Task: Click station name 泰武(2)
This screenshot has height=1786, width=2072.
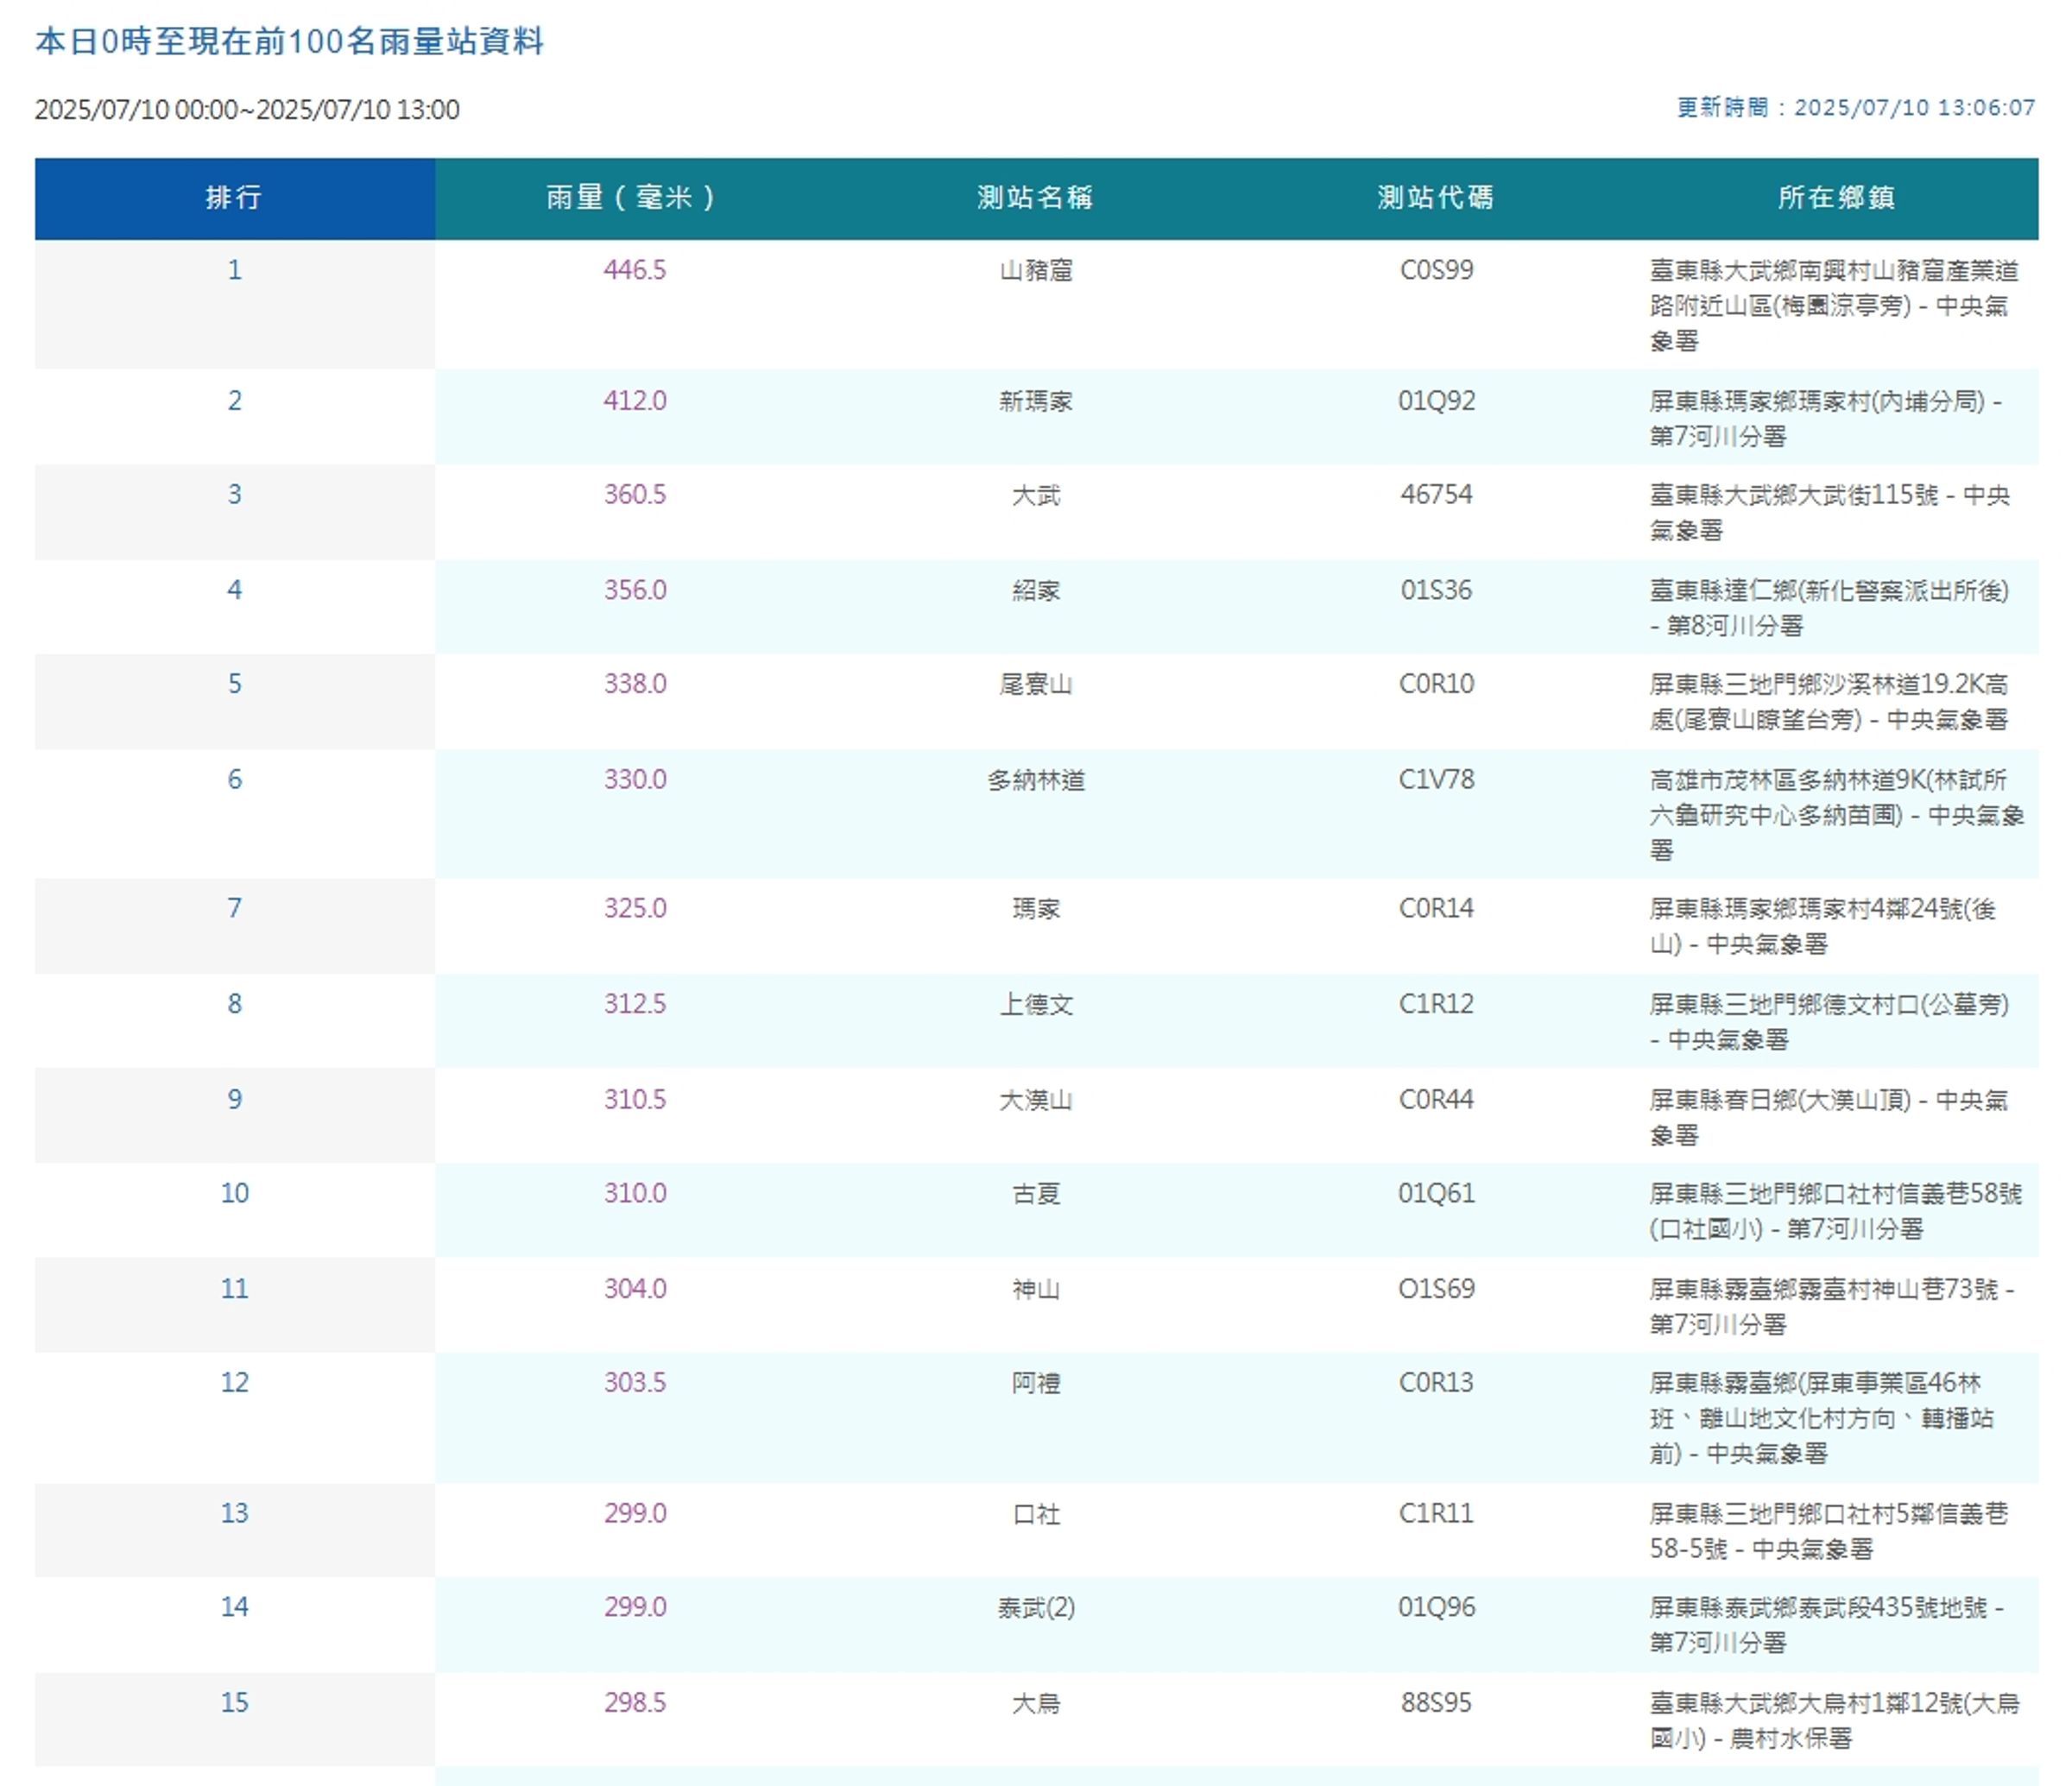Action: (x=1036, y=1608)
